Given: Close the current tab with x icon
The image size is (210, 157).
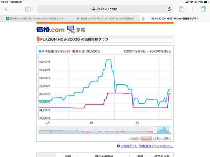Looking at the screenshot, I should coord(143,19).
